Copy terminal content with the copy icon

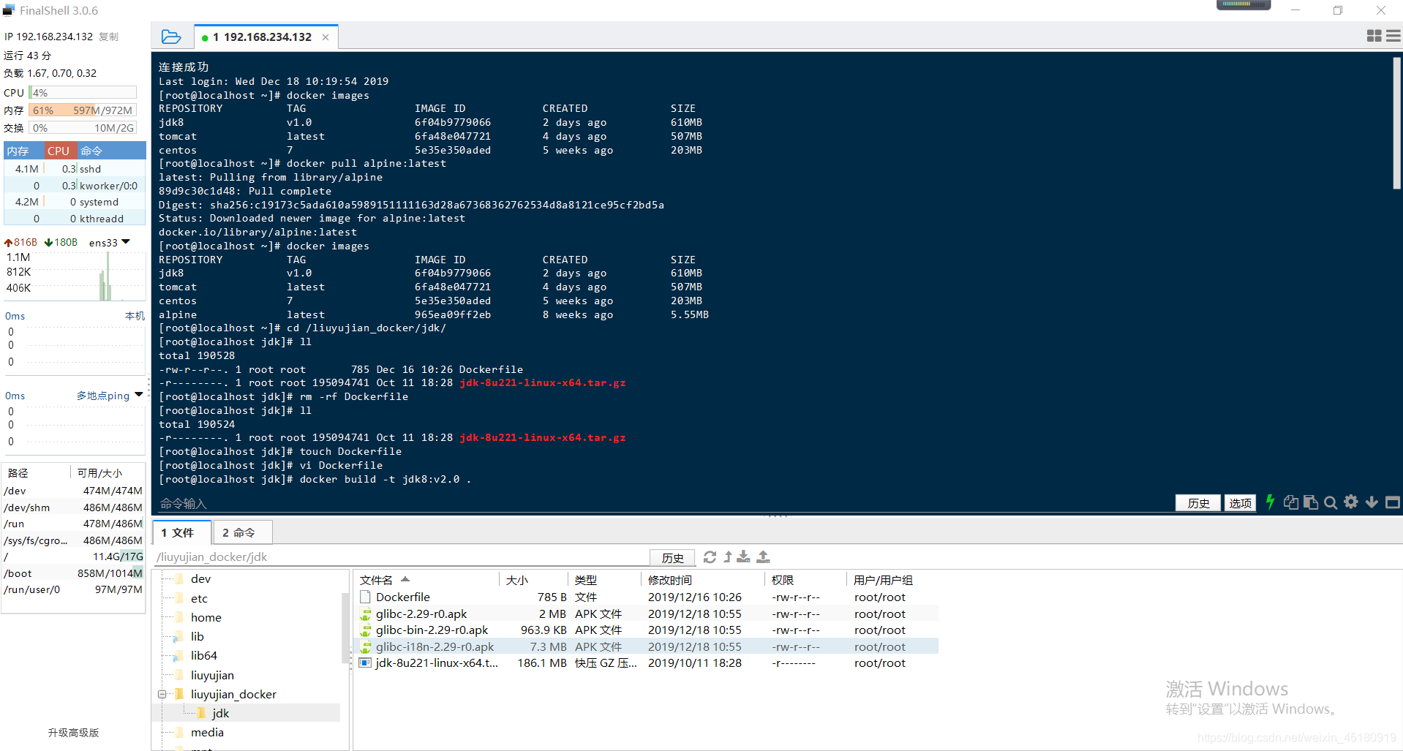(1291, 502)
